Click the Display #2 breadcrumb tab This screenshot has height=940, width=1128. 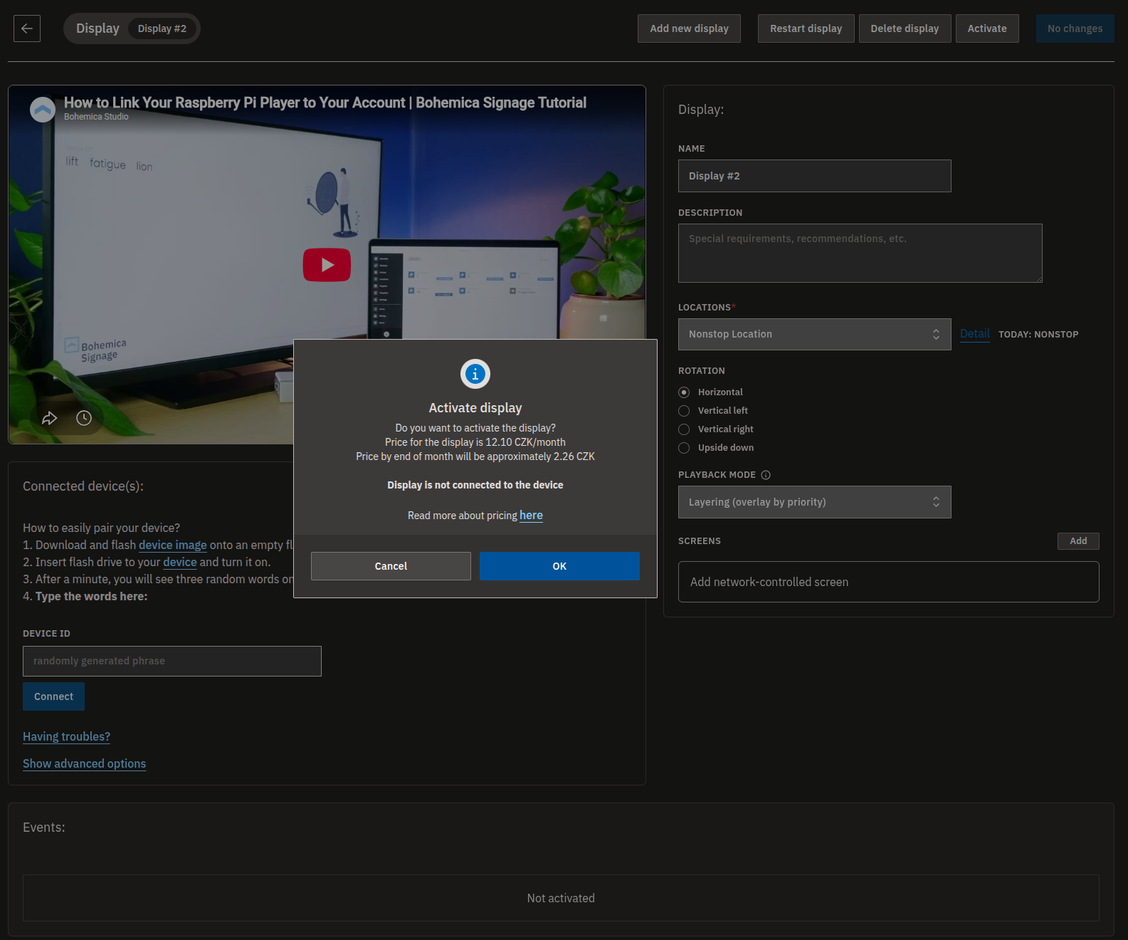162,28
